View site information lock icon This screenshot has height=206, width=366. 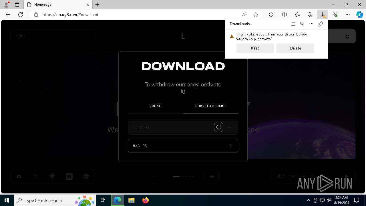(x=36, y=15)
